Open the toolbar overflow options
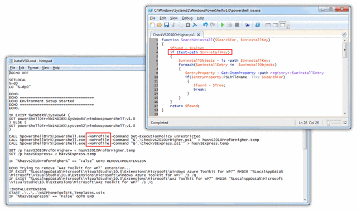357x211 pixels. click(x=288, y=27)
